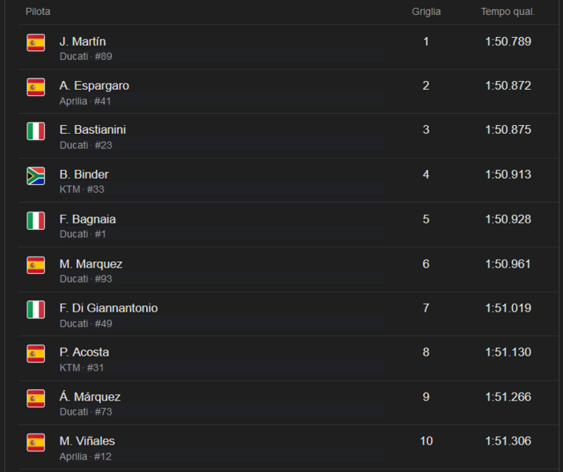Open J. Martín rider name link
This screenshot has height=472, width=563.
click(x=83, y=41)
